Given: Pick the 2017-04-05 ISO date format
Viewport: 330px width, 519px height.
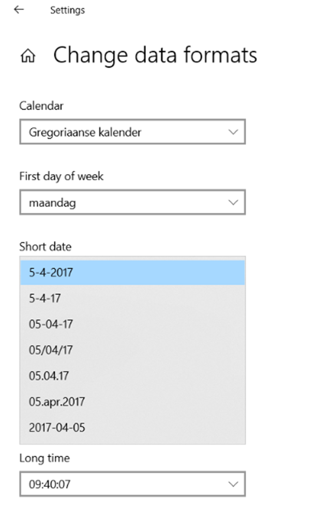Looking at the screenshot, I should coord(132,428).
